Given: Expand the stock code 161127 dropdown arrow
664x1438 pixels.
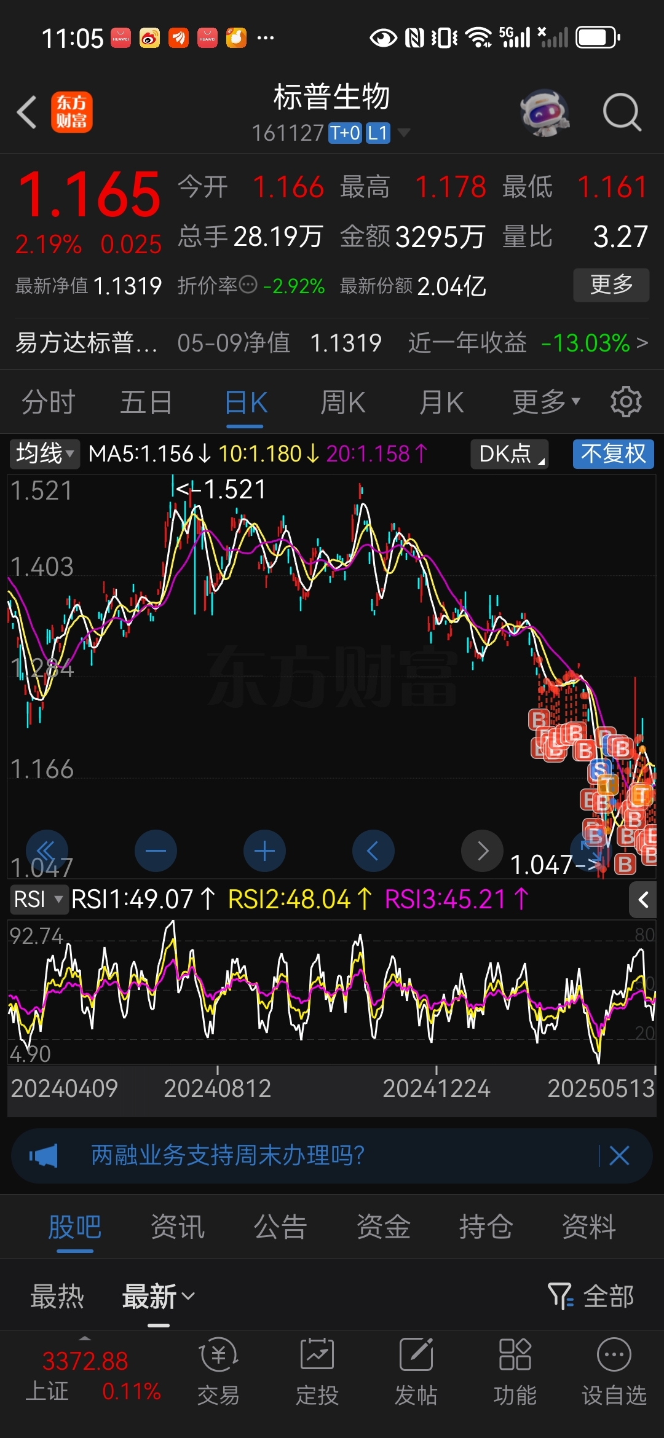Looking at the screenshot, I should tap(403, 132).
